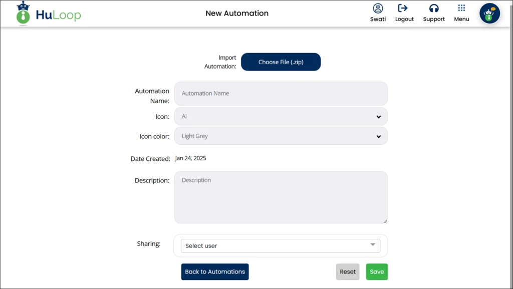This screenshot has width=513, height=289.
Task: Click the crown avatar in the top right corner
Action: pos(489,13)
